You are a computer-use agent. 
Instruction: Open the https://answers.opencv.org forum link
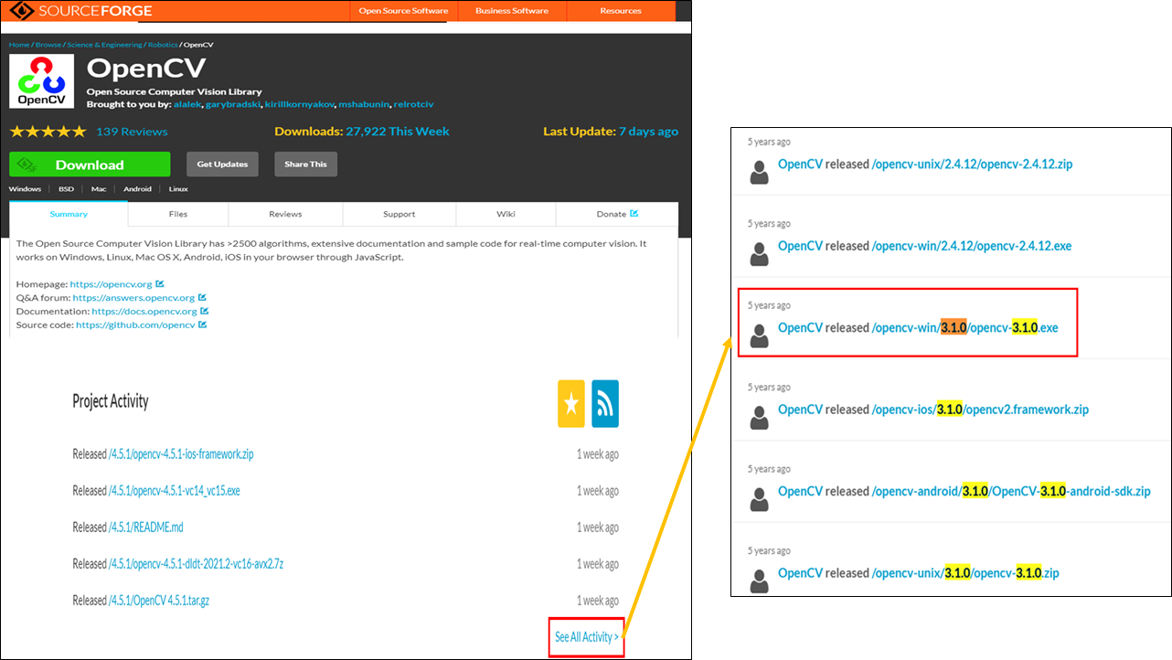(133, 298)
